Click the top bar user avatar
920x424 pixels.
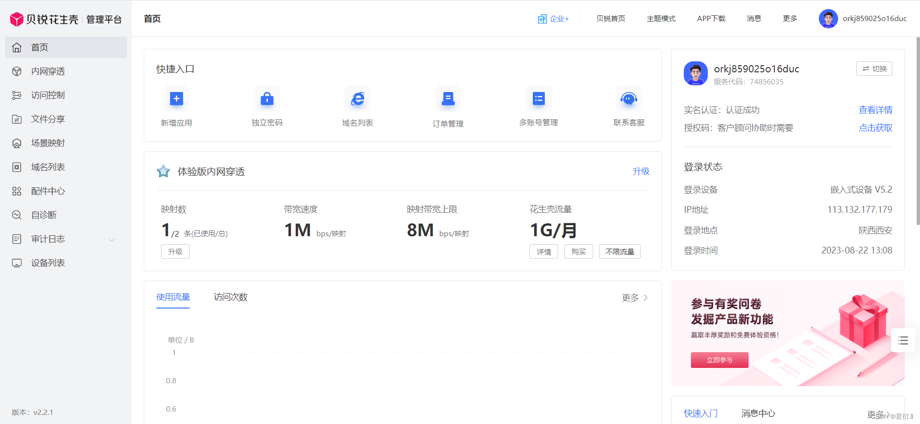point(828,19)
